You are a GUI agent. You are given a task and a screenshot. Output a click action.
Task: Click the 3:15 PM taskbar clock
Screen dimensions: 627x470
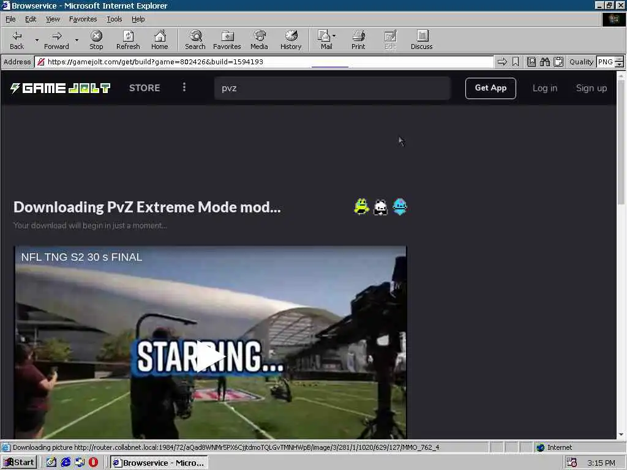(x=601, y=463)
